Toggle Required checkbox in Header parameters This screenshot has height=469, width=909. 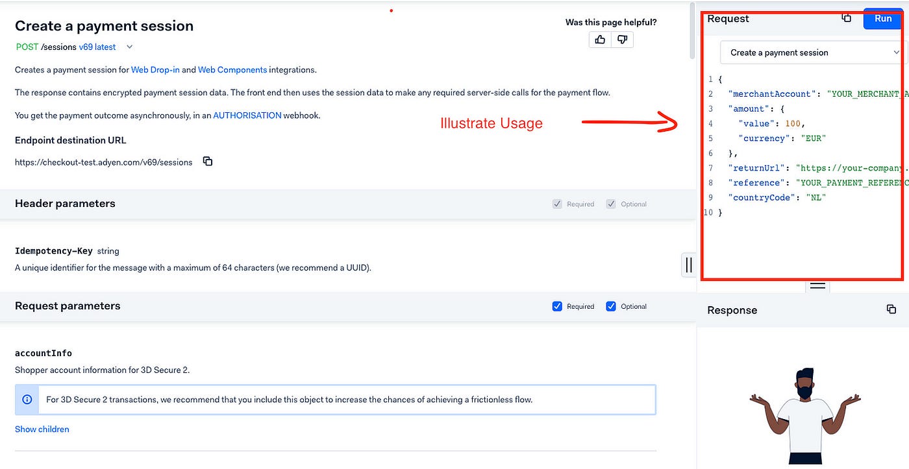pyautogui.click(x=557, y=204)
